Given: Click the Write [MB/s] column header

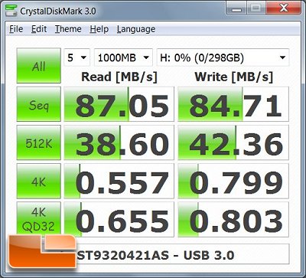Looking at the screenshot, I should [234, 77].
